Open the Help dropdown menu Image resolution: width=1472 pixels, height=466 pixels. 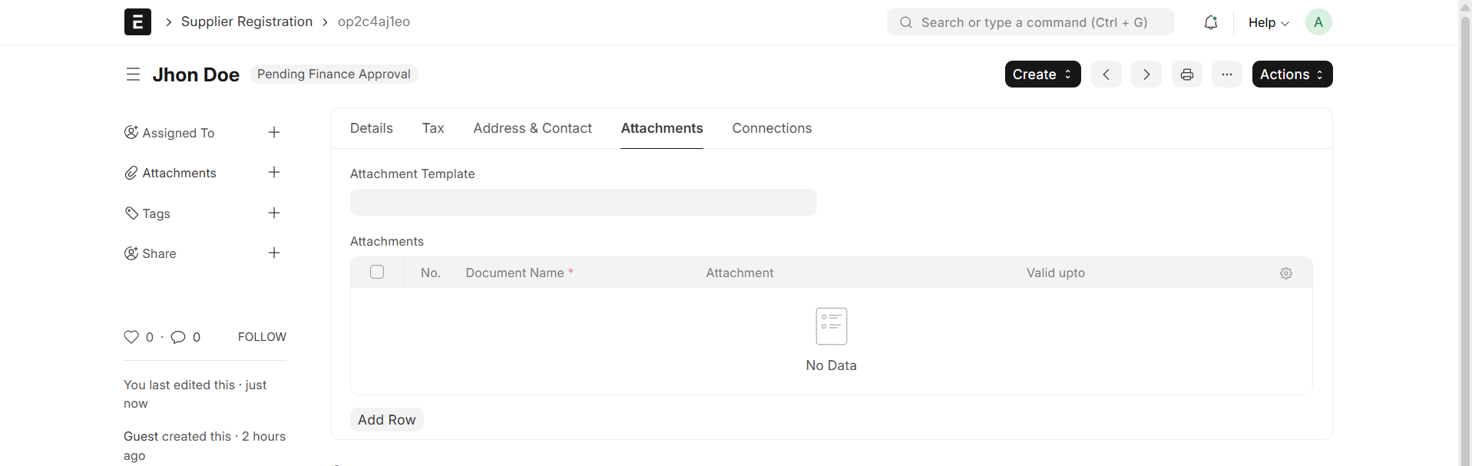[x=1269, y=23]
